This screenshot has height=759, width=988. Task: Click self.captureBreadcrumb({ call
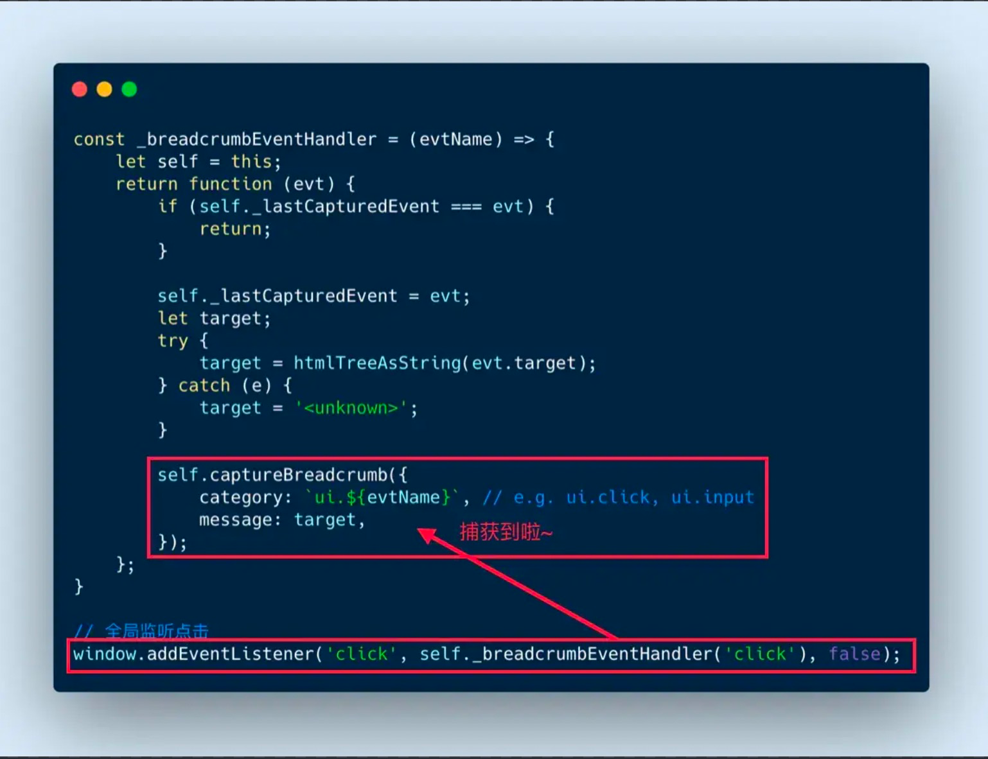pyautogui.click(x=282, y=475)
